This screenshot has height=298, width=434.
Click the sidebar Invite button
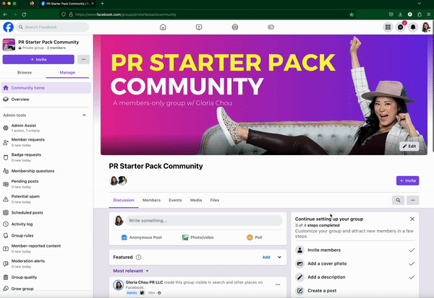pyautogui.click(x=38, y=60)
